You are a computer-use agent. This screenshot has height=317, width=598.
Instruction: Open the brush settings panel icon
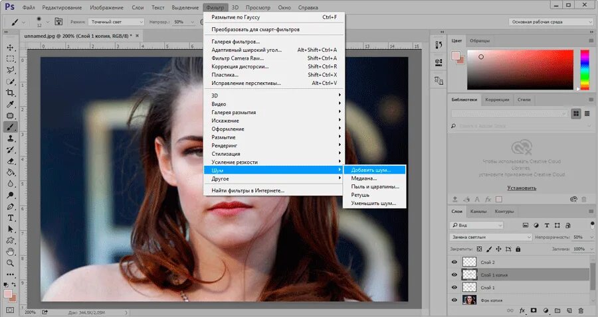[x=58, y=22]
